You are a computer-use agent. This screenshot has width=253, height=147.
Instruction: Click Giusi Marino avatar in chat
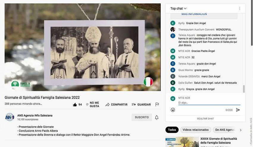tap(173, 70)
